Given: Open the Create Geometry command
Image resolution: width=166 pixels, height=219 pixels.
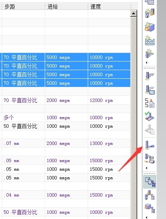Looking at the screenshot, I should coord(150,27).
